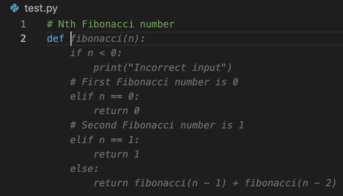Click the 'if n < 0:' suggestion line

coord(95,53)
